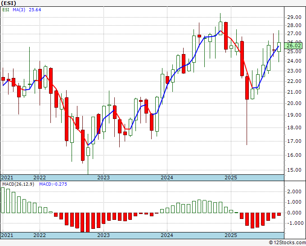Click 2021 on the MACD timeline

[x=7, y=235]
